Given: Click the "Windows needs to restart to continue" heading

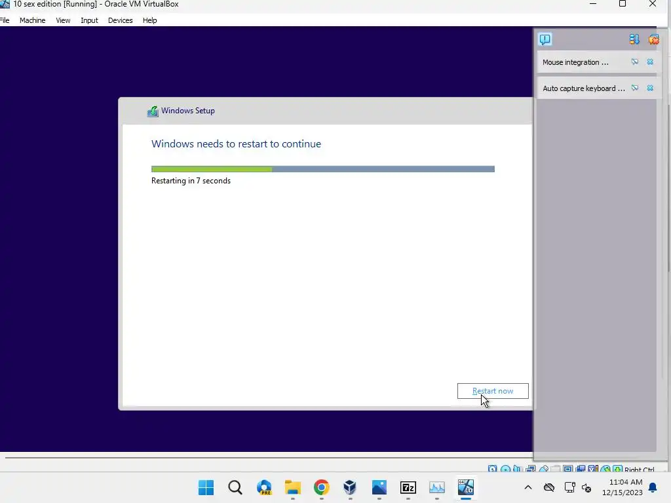Looking at the screenshot, I should 236,143.
